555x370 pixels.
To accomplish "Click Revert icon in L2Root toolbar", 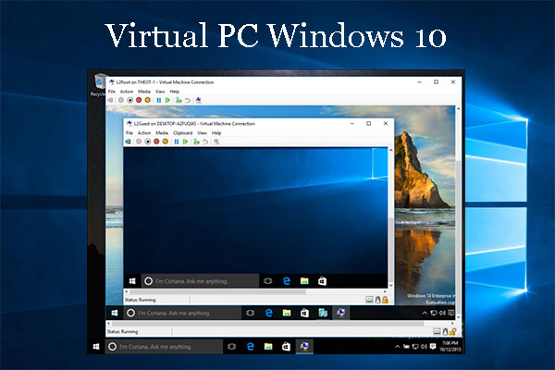I will tap(188, 100).
